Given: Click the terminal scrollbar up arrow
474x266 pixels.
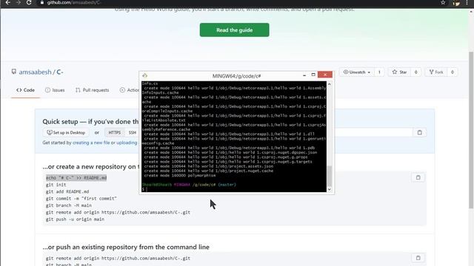Looking at the screenshot, I should point(329,84).
